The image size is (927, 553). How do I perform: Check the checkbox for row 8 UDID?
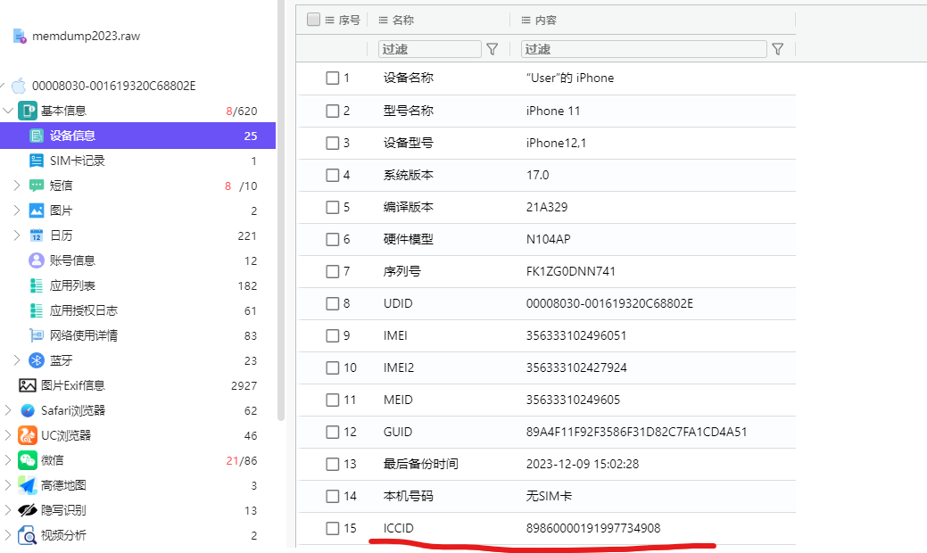click(x=333, y=303)
